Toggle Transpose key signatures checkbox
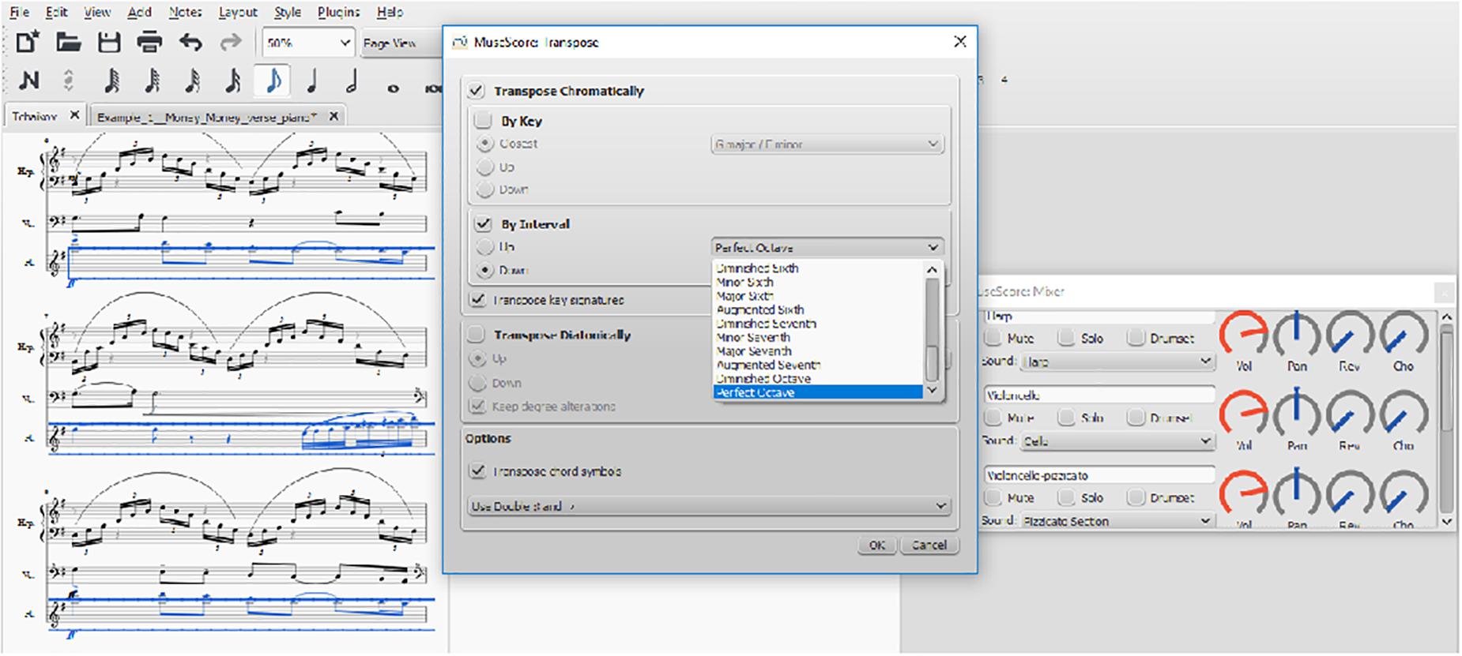 click(477, 300)
